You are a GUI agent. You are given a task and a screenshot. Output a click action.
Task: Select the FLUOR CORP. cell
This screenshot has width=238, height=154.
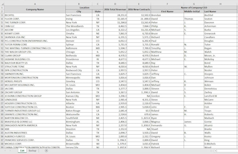coord(35,19)
